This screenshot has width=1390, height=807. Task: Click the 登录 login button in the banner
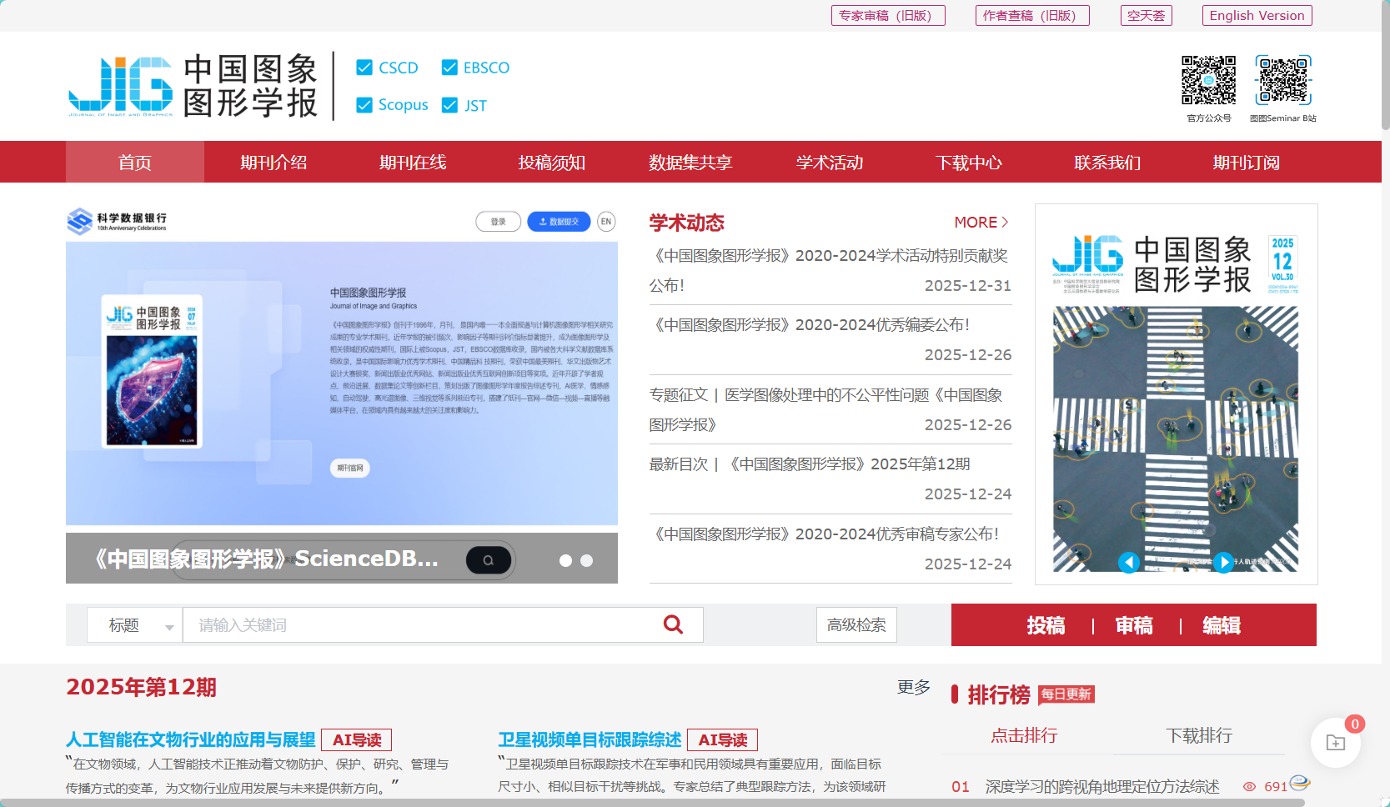click(498, 221)
